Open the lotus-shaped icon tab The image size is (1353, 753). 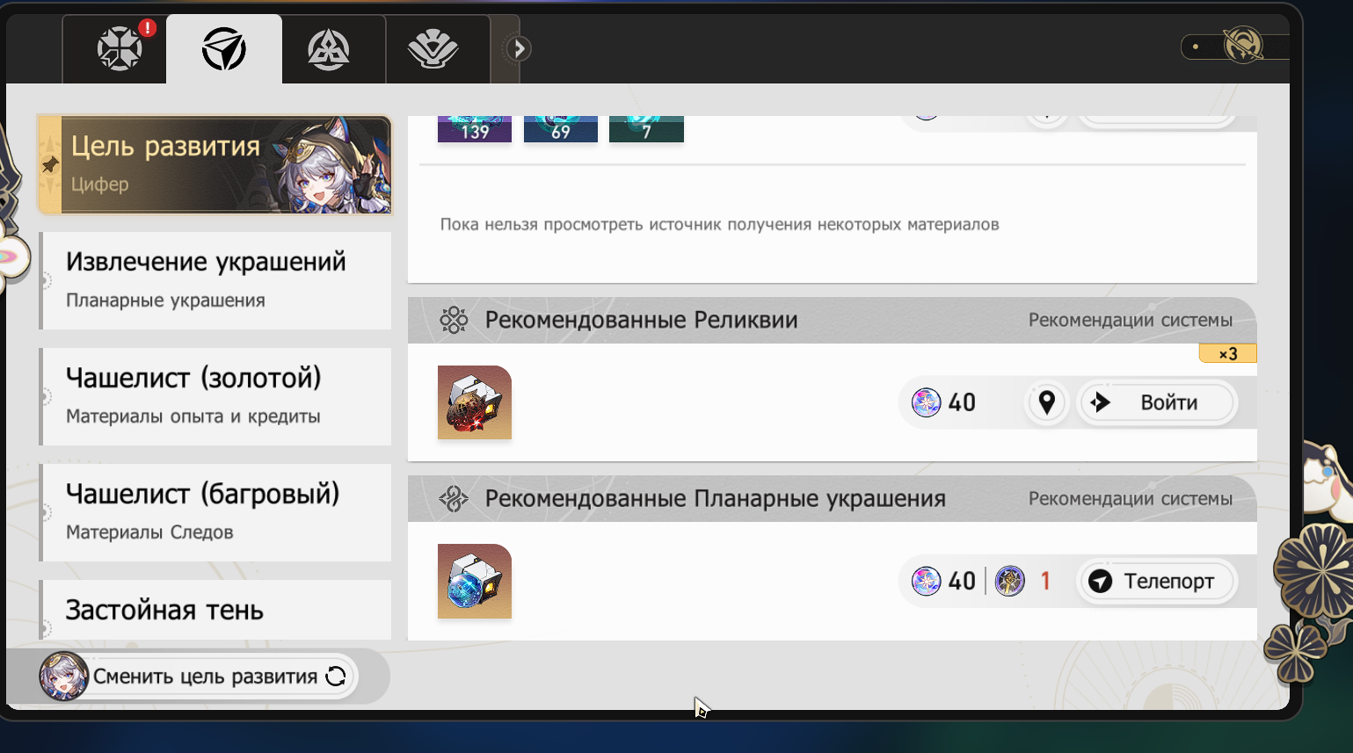(433, 48)
